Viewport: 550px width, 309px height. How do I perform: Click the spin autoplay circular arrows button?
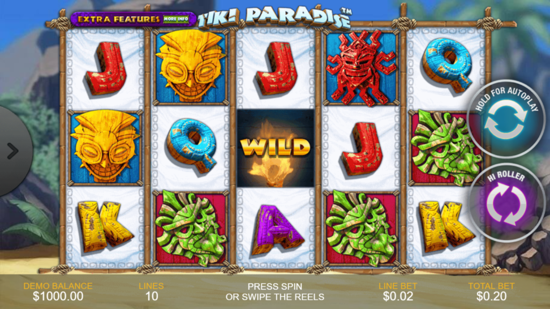tap(506, 119)
